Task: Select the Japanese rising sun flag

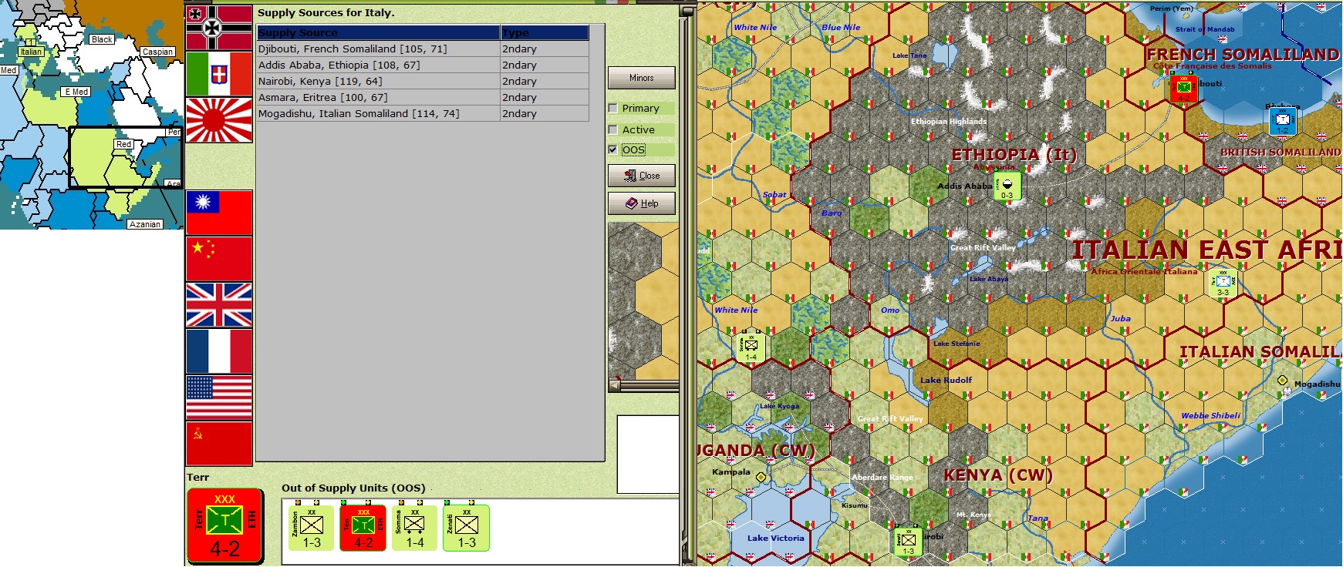Action: coord(219,120)
